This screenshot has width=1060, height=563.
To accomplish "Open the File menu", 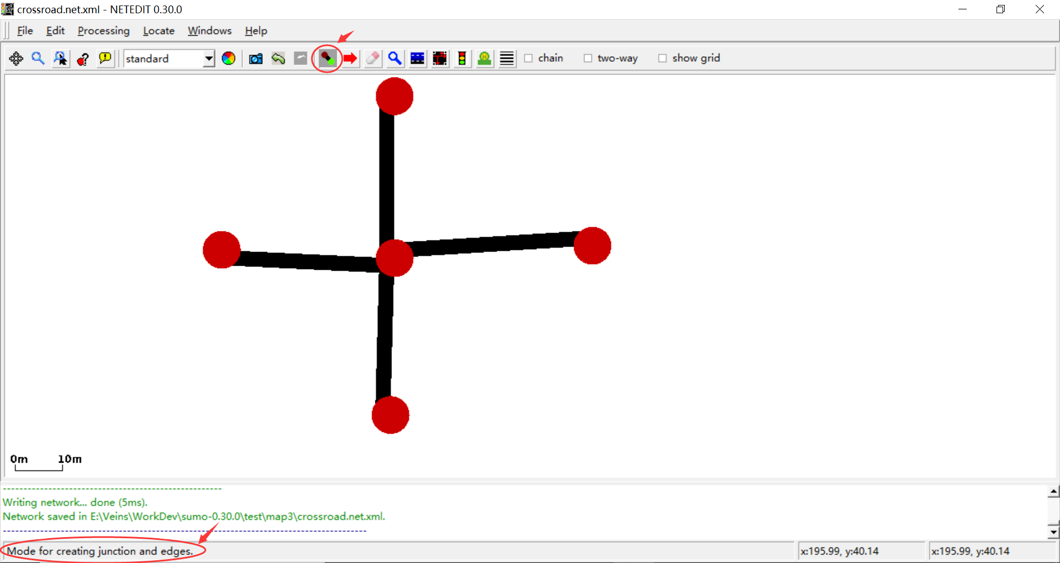I will pos(25,31).
